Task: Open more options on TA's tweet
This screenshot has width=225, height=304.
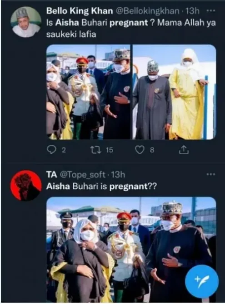Action: pos(211,174)
